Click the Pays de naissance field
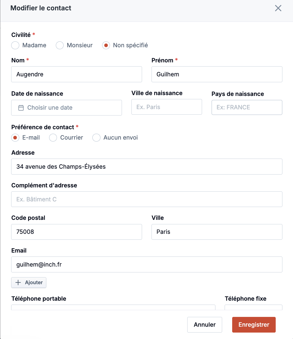 pos(247,107)
